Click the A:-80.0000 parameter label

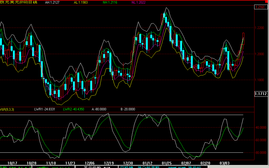[99, 109]
